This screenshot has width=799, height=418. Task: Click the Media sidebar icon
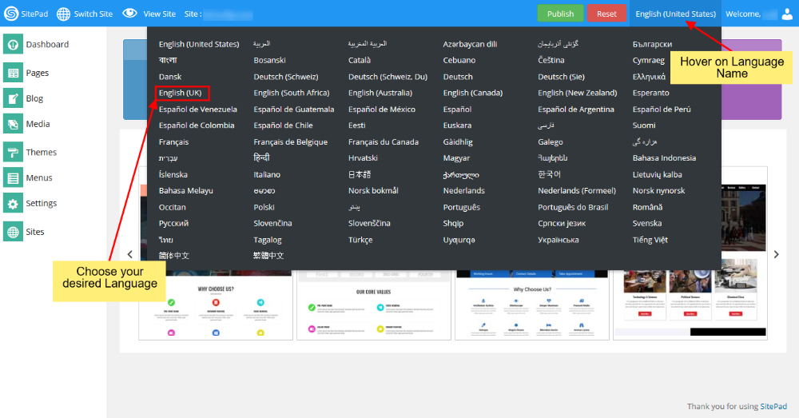(x=13, y=124)
